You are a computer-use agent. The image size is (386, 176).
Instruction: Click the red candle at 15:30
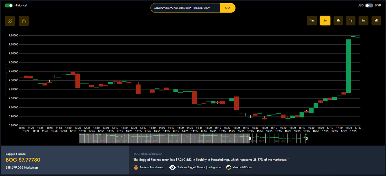(236, 103)
